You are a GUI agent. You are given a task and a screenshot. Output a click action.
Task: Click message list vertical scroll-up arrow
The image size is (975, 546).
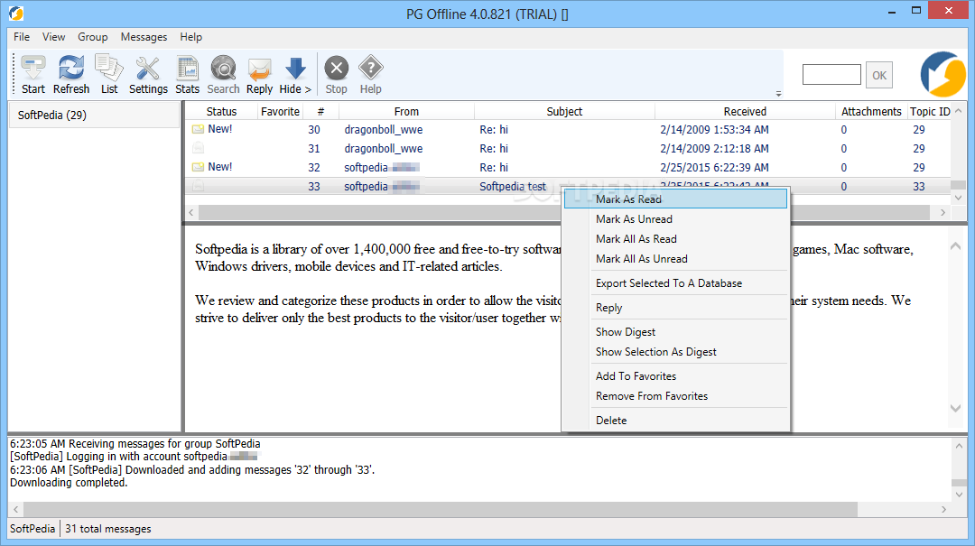(x=958, y=111)
